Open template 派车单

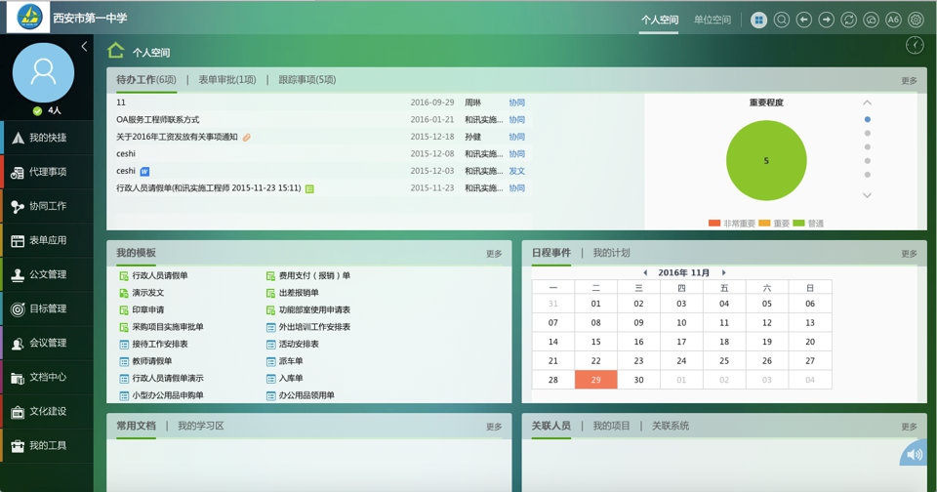[291, 361]
